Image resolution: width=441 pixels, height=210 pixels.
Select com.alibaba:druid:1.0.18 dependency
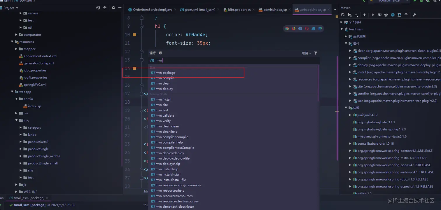pos(373,143)
